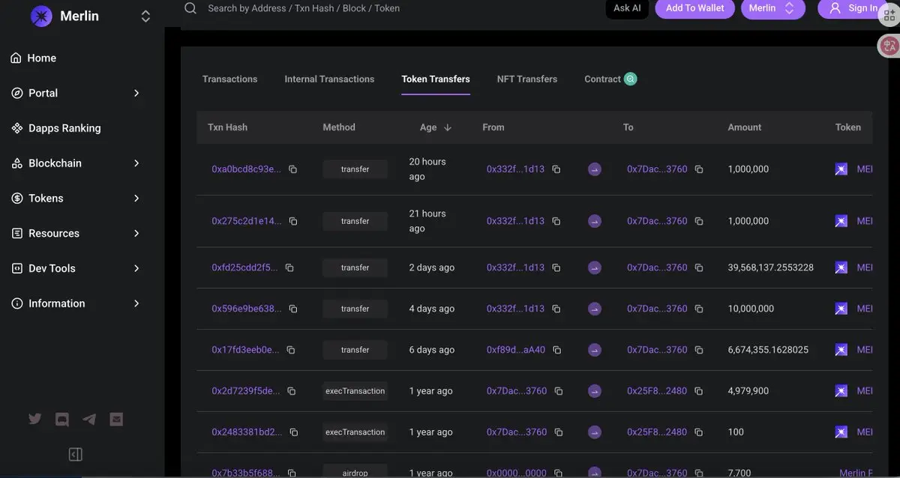Click the Resources document icon
Image resolution: width=900 pixels, height=478 pixels.
coord(16,234)
